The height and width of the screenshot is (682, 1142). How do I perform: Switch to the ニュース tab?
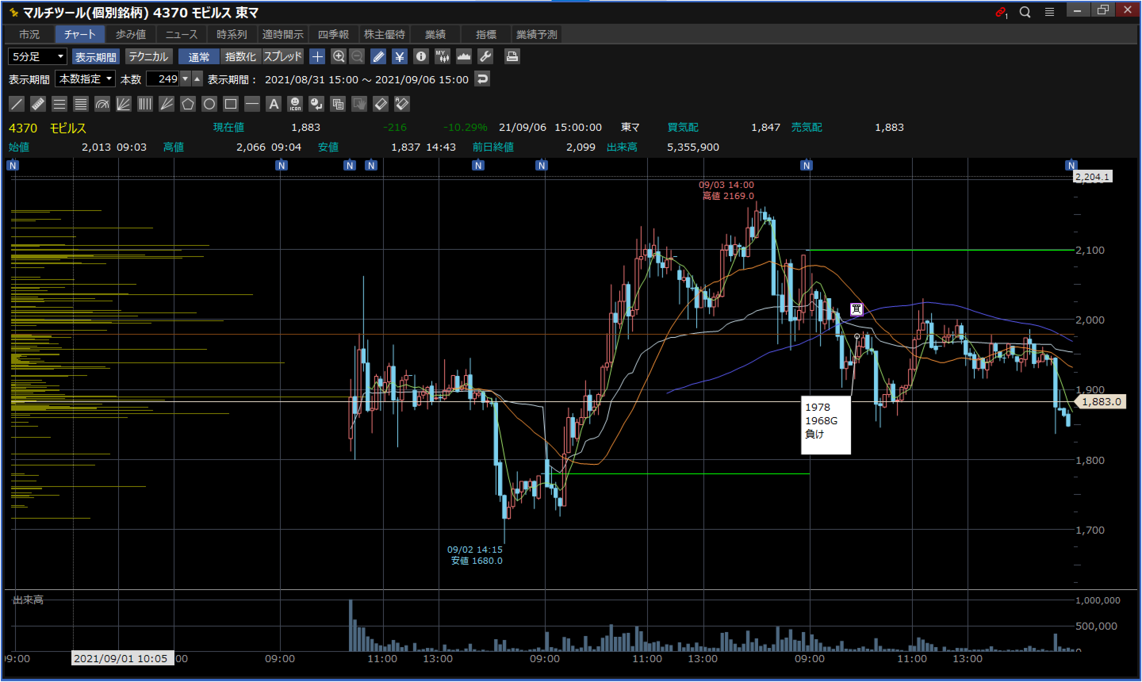pos(181,34)
